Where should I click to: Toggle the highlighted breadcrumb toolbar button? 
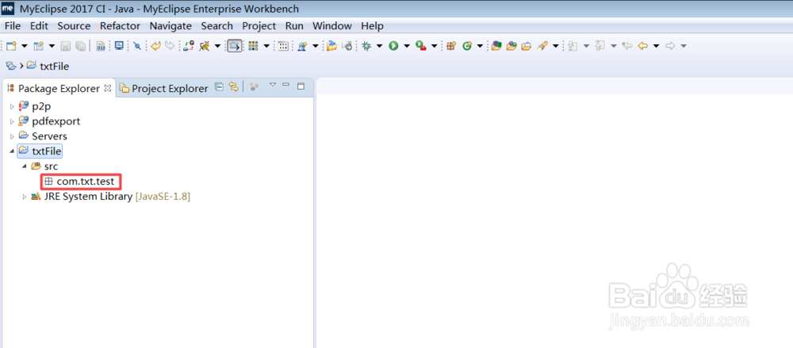tap(235, 46)
